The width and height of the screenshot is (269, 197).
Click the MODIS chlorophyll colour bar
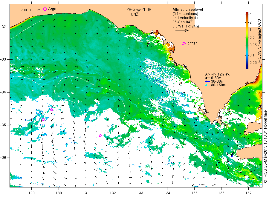(x=247, y=41)
